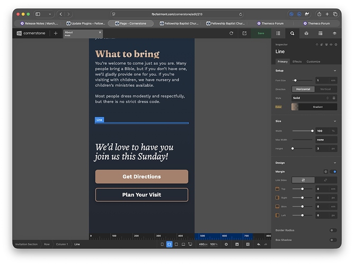Collapse the Size section chevron

tap(334, 121)
